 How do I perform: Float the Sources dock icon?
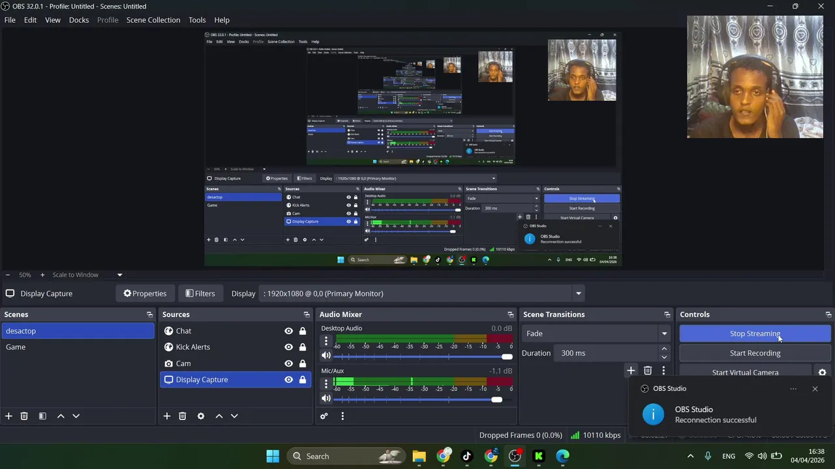coord(307,315)
